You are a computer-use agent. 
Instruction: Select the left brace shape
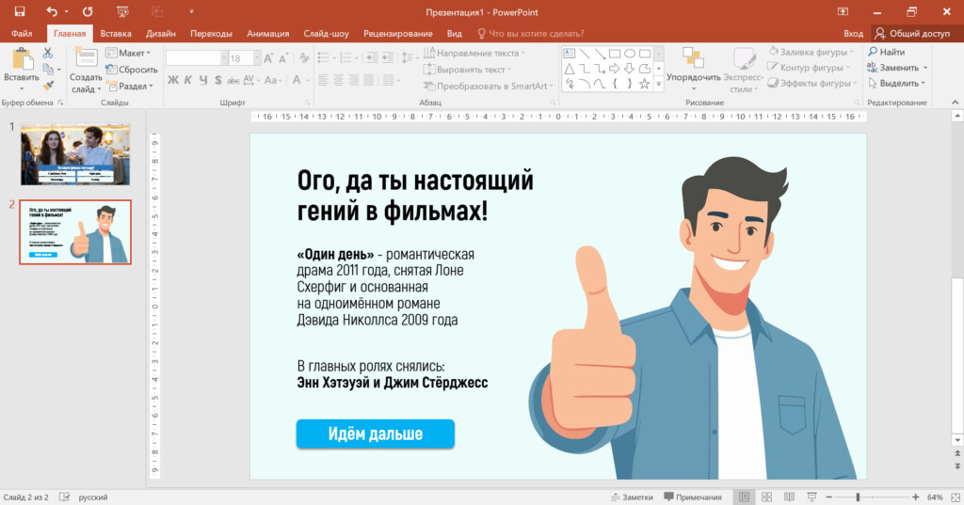(615, 85)
